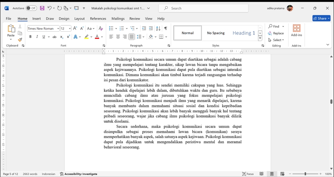Expand the Styles gallery More arrow
The height and width of the screenshot is (177, 334).
[x=260, y=38]
